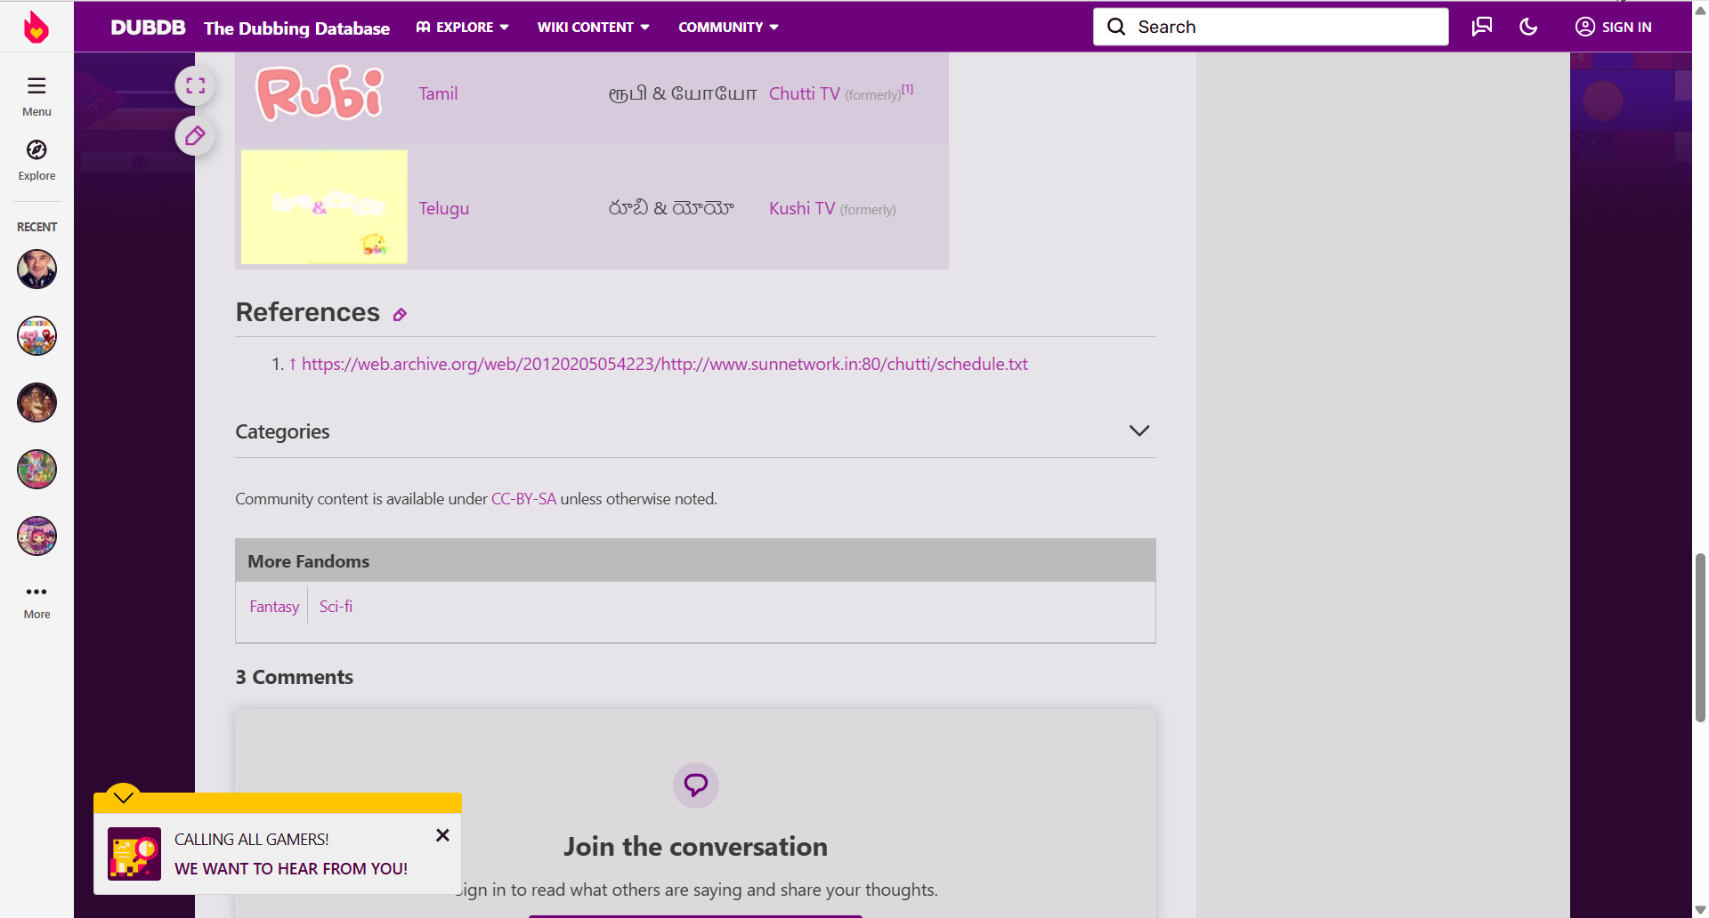Click the Explore compass icon

36,149
